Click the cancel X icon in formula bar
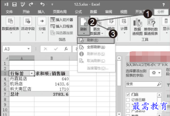Screen dimensions: 170x116 [45, 49]
